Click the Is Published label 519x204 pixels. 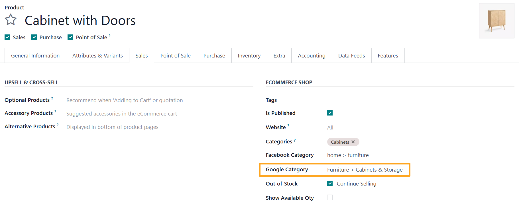pos(280,113)
